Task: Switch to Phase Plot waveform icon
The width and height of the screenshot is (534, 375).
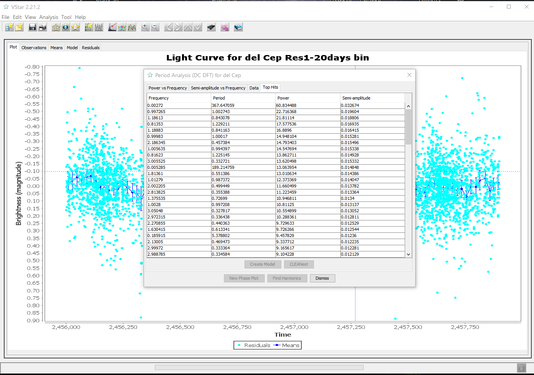Action: (99, 27)
